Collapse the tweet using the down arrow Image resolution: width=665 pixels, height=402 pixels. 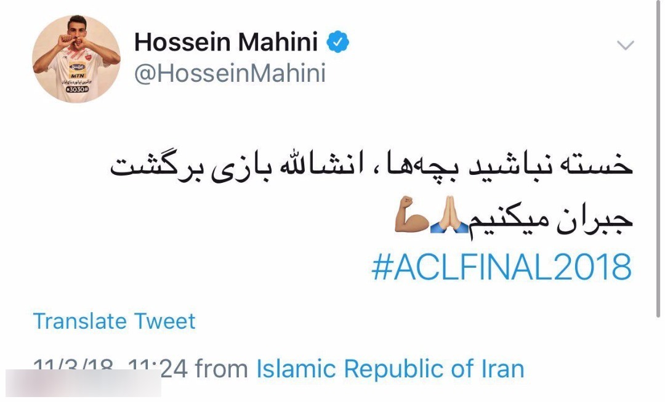[x=626, y=44]
